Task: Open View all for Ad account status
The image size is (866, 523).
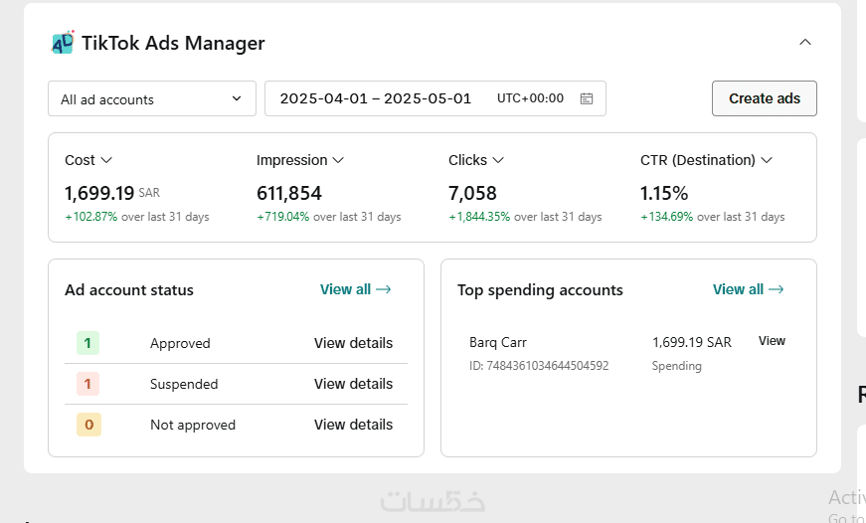Action: click(x=355, y=289)
